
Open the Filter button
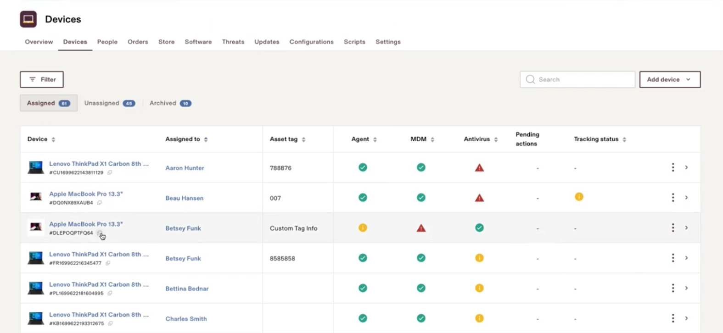[x=42, y=79]
